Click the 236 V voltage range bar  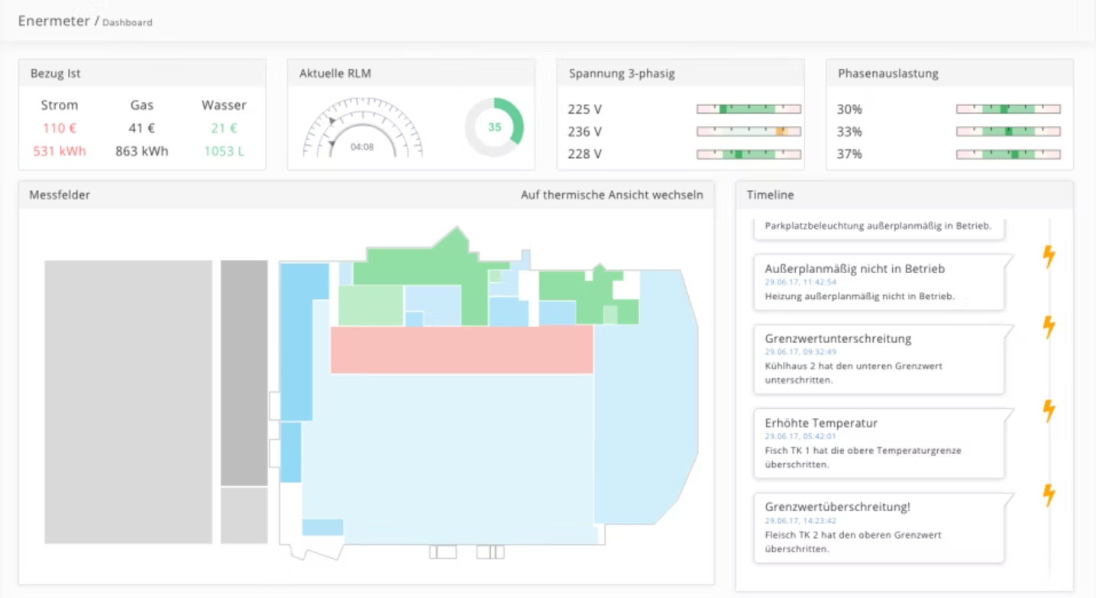(748, 132)
